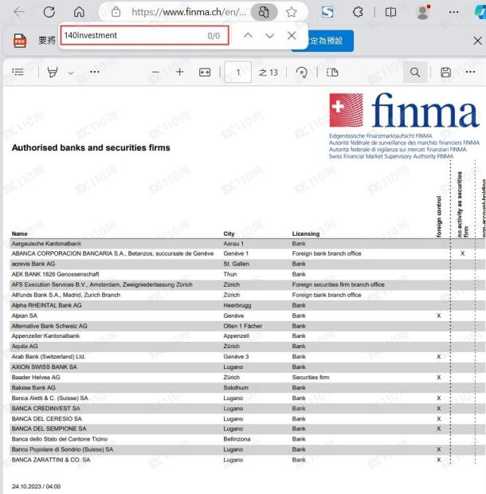The image size is (486, 494).
Task: Expand highlight tool options chevron
Action: pyautogui.click(x=71, y=73)
